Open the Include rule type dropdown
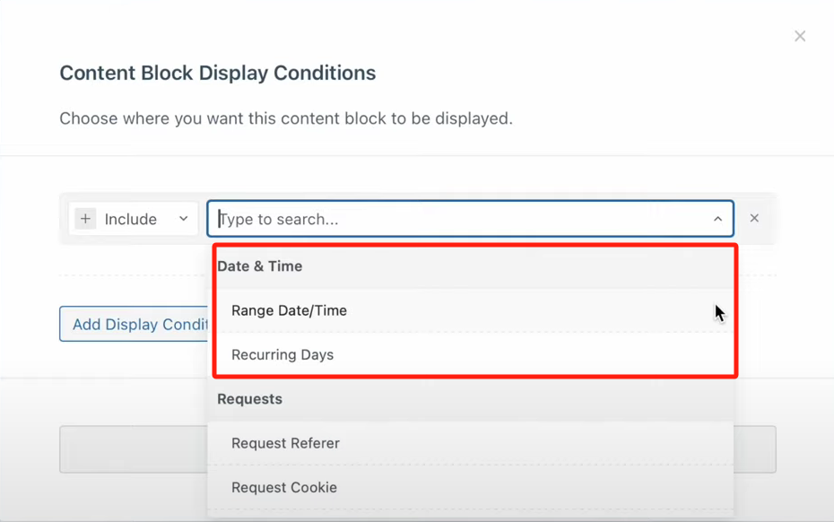 coord(133,219)
